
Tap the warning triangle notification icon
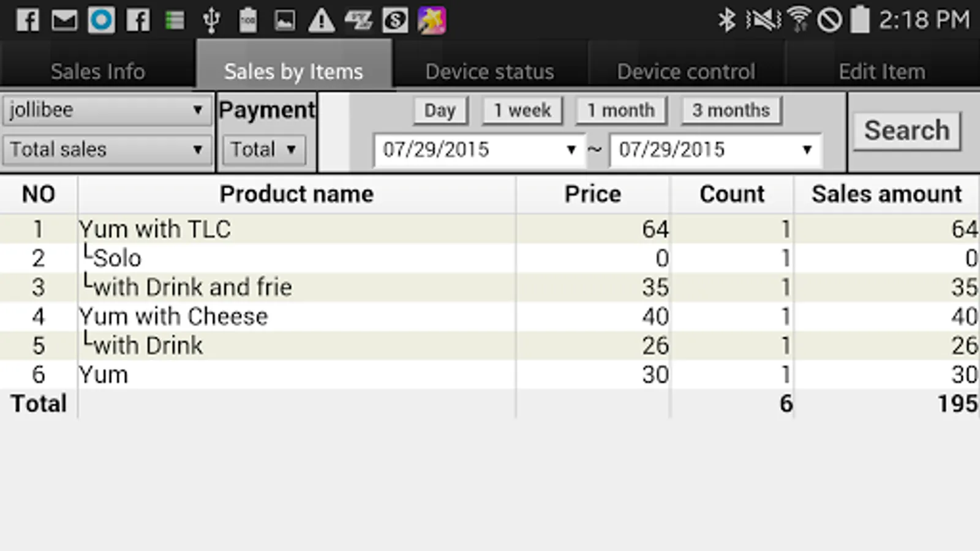pos(322,20)
